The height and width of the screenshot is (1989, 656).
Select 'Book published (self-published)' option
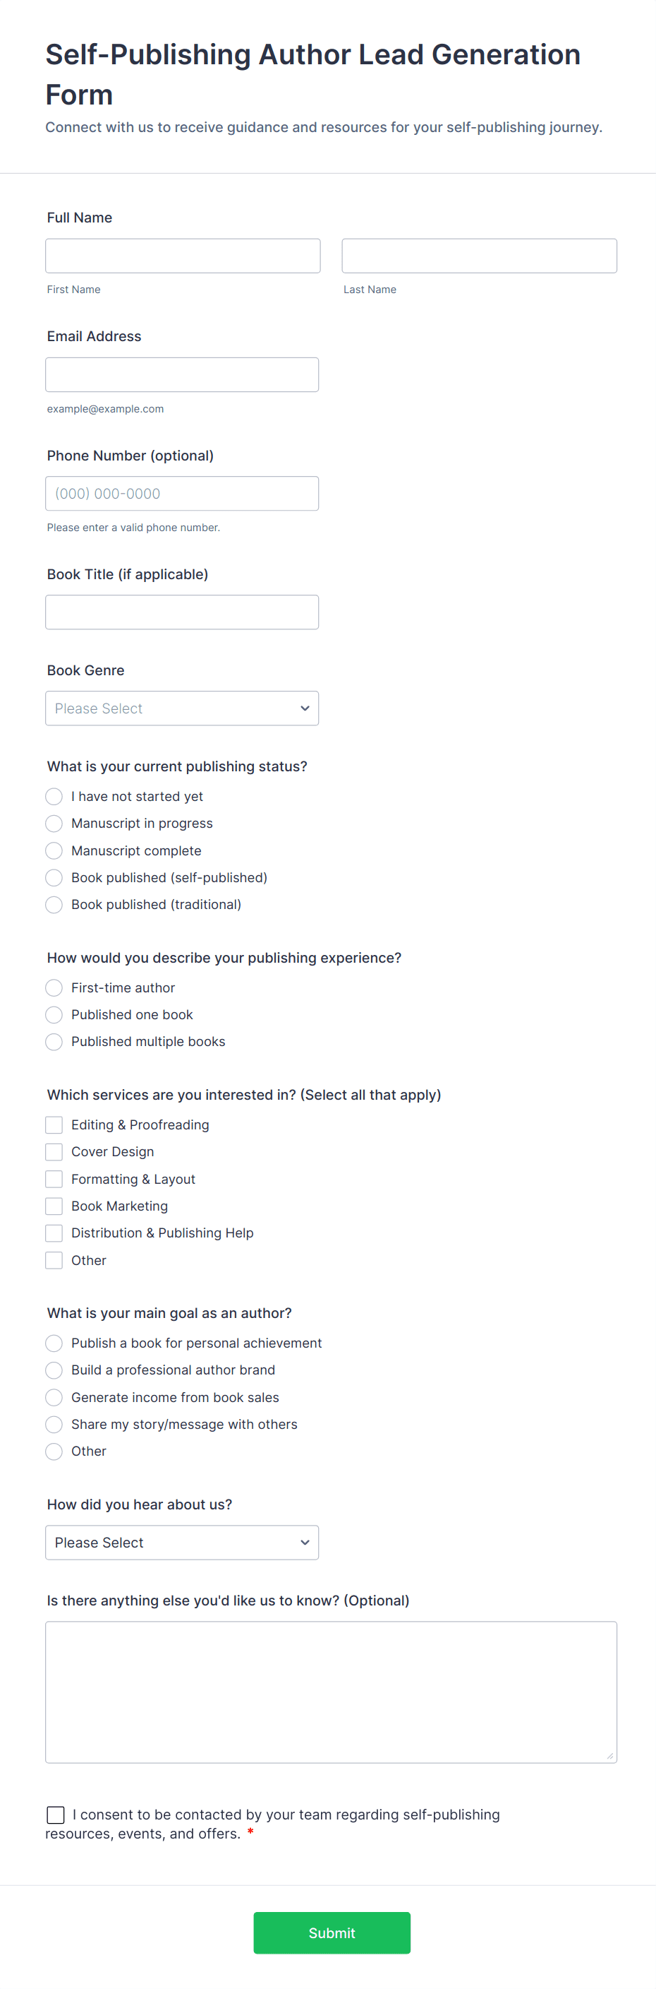54,877
